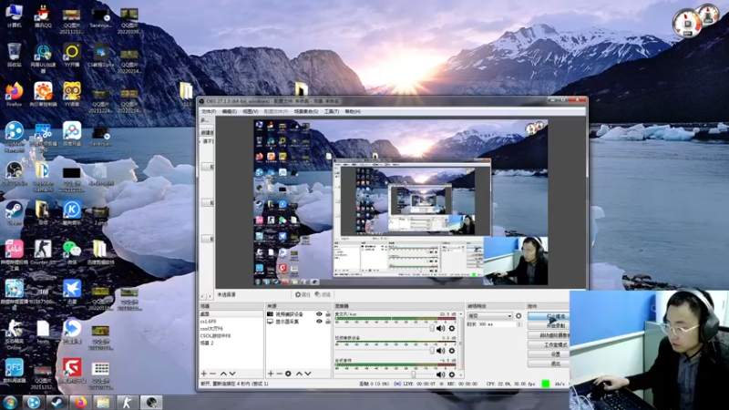Open Tencent QQ penguin desktop icon
Viewport: 729px width, 410px height.
[x=43, y=16]
